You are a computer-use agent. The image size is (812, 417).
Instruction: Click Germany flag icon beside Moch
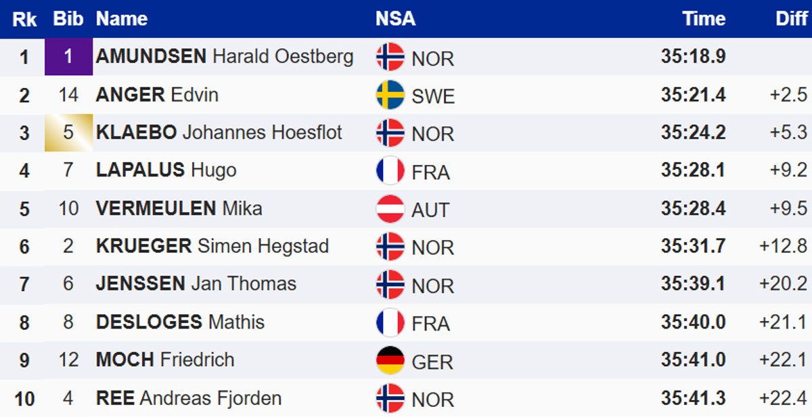390,361
